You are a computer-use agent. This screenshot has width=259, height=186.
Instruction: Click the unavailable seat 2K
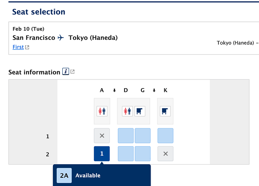click(165, 154)
